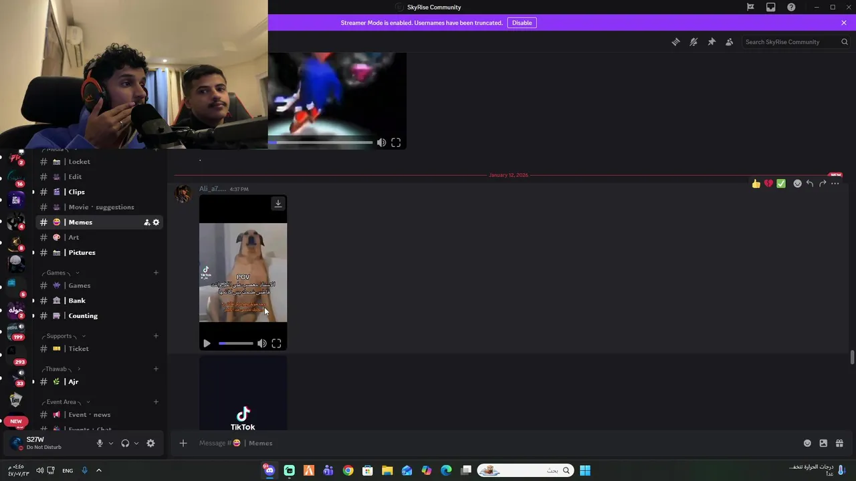This screenshot has width=856, height=481.
Task: Open the sticker picker in message box
Action: click(823, 443)
